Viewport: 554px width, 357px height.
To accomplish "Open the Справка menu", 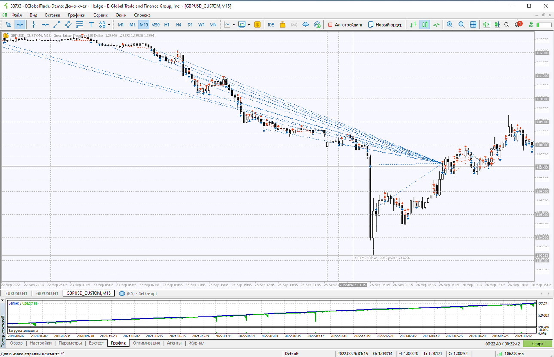I will tap(142, 15).
